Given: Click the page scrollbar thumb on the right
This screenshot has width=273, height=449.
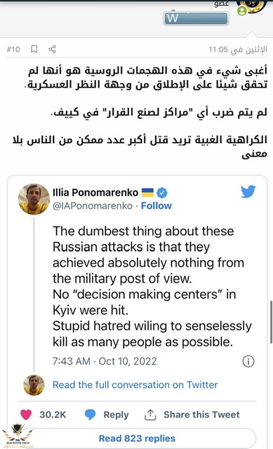Looking at the screenshot, I should click(x=271, y=321).
